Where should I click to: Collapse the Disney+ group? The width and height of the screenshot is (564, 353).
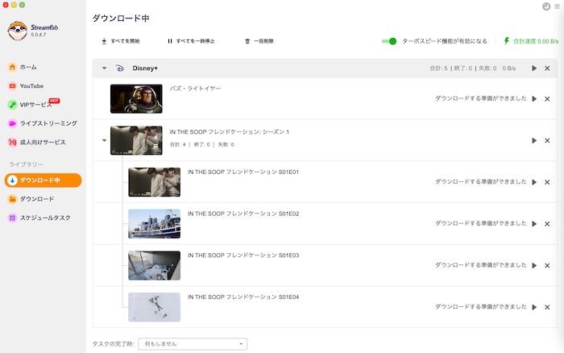click(104, 68)
